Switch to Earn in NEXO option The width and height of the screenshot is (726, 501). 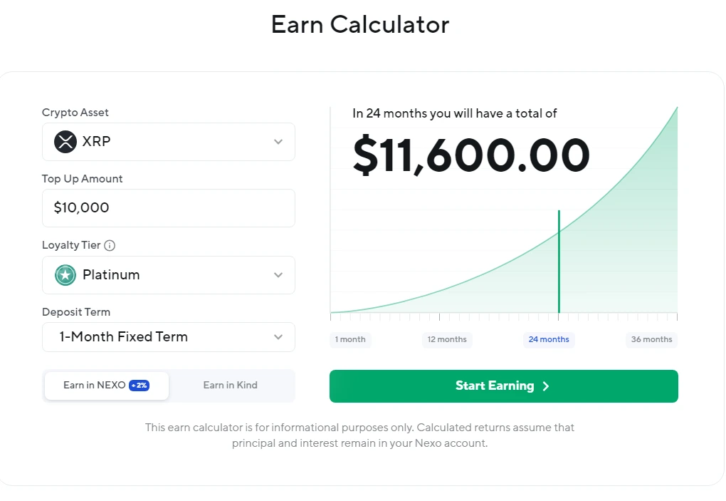(107, 386)
